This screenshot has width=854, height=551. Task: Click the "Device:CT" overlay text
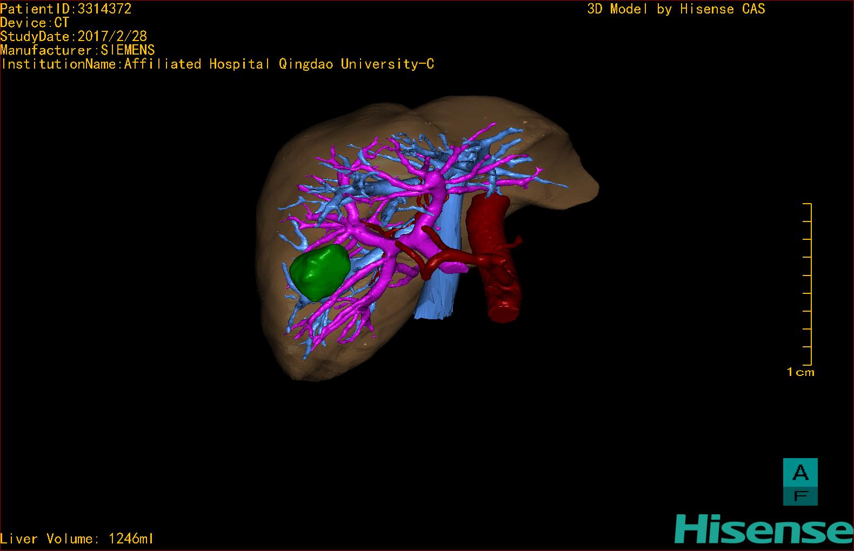click(x=35, y=23)
